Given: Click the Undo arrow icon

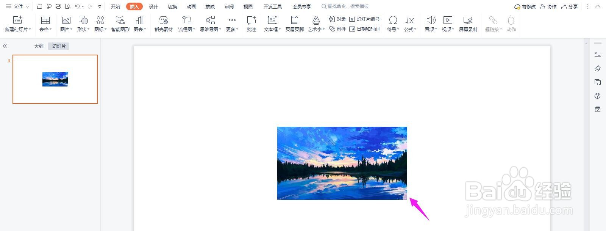Looking at the screenshot, I should [x=77, y=6].
